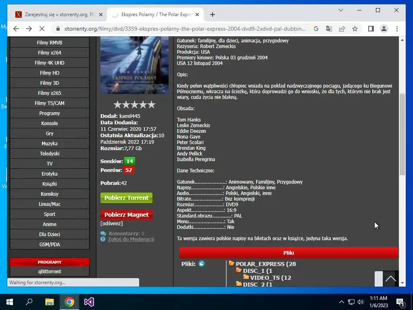Click the red Pobierz Magnet button
The height and width of the screenshot is (310, 413).
pyautogui.click(x=126, y=215)
